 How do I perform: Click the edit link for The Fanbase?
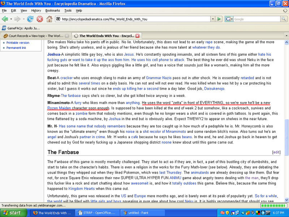pos(276,152)
